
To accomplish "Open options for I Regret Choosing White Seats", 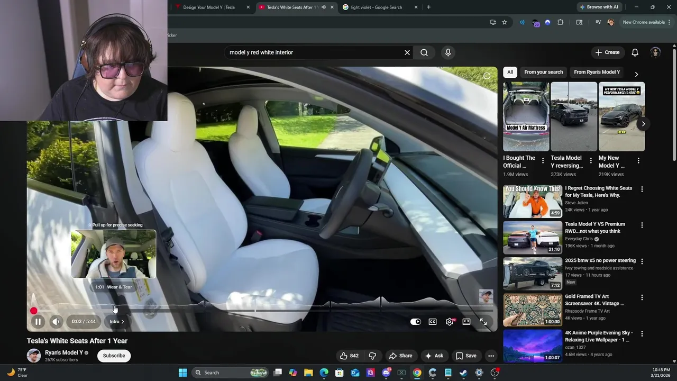I will (x=642, y=189).
